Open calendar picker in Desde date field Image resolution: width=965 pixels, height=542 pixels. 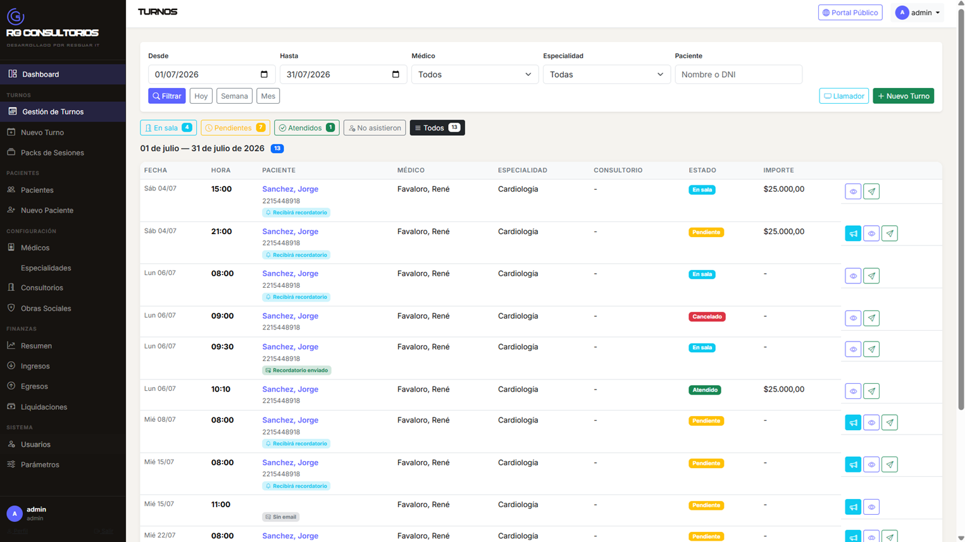pyautogui.click(x=264, y=74)
